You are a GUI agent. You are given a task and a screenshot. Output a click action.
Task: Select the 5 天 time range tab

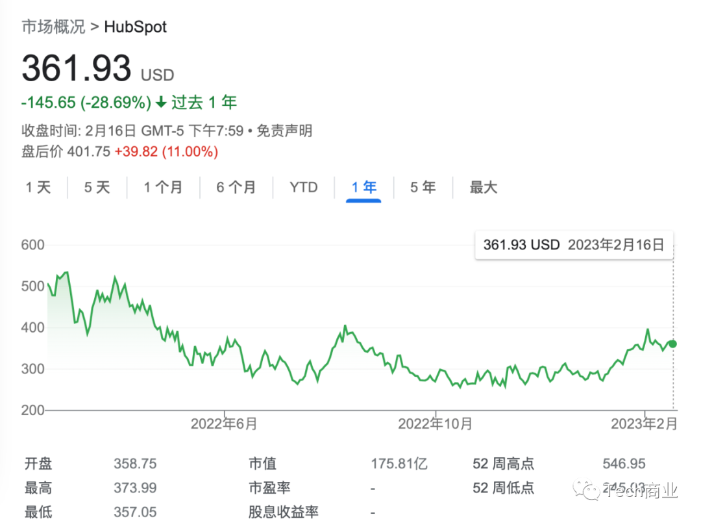[97, 187]
